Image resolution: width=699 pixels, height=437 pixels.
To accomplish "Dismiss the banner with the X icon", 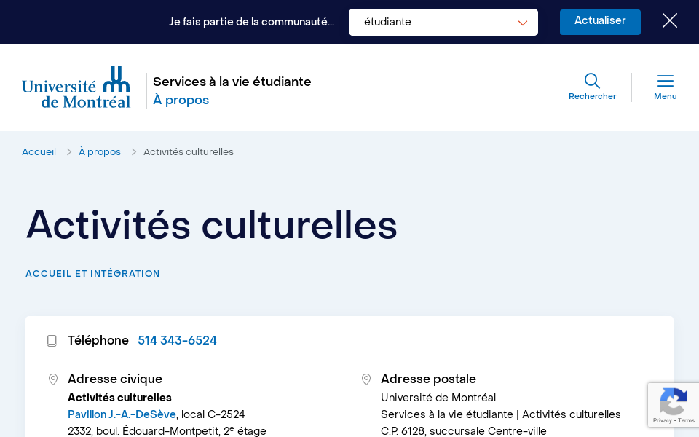I will [669, 21].
